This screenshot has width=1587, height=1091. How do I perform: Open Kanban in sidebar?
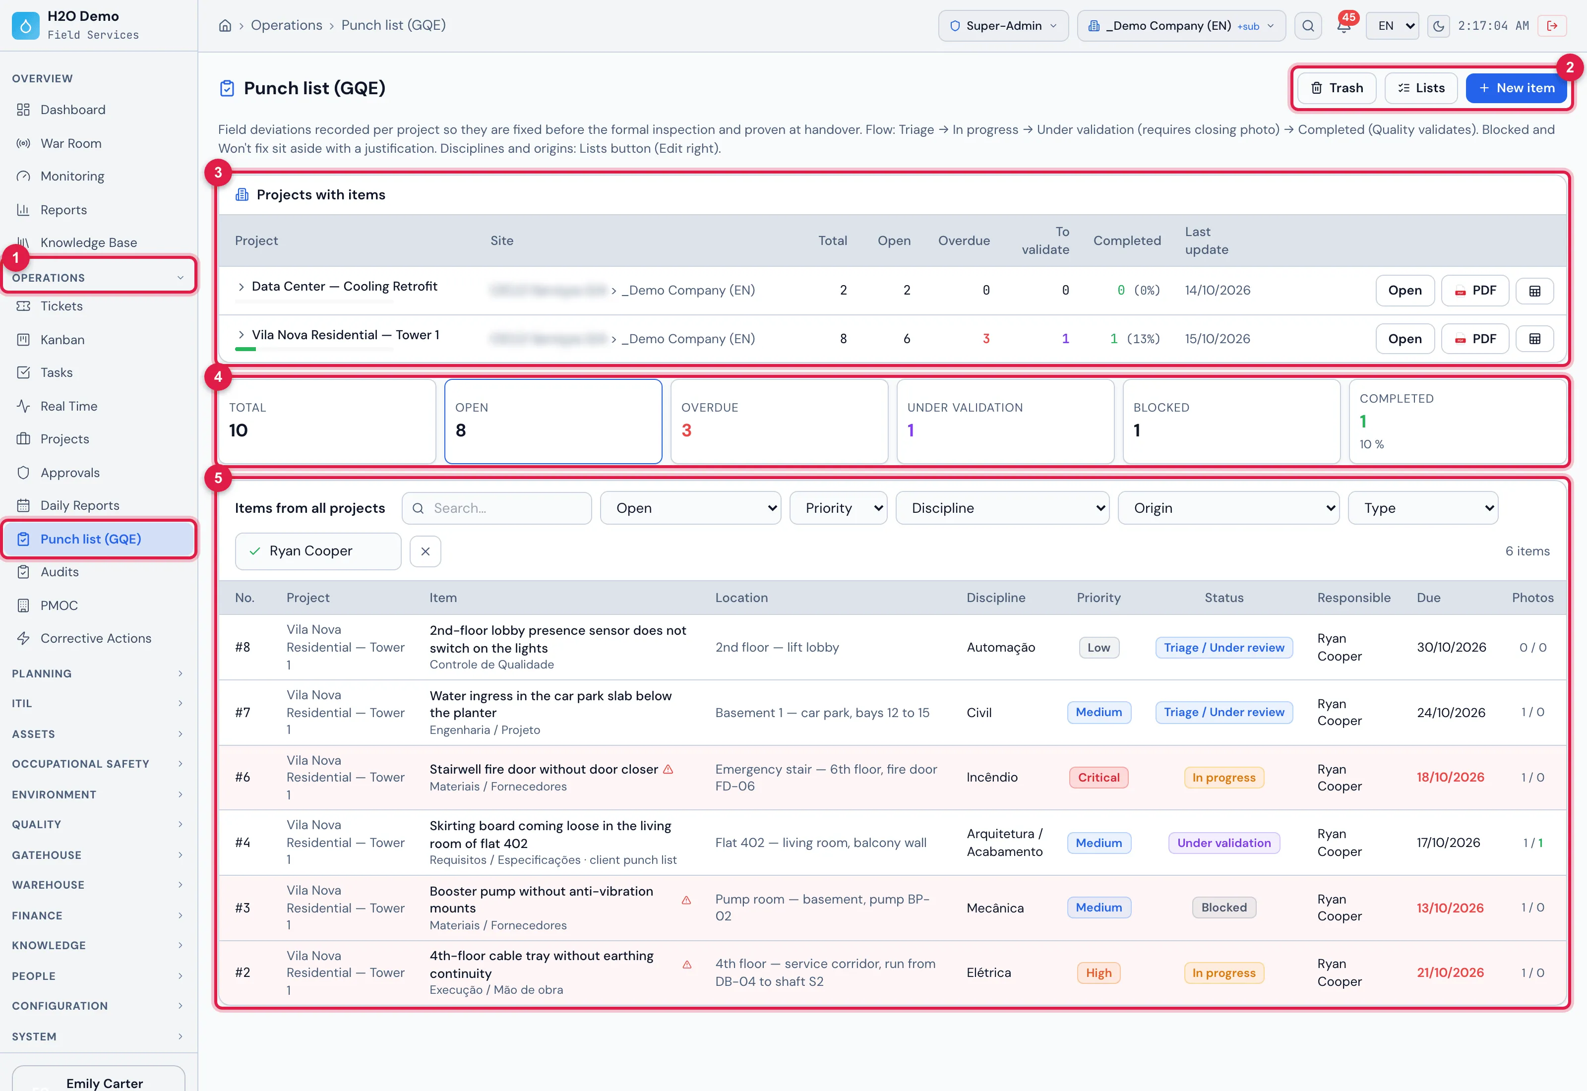tap(99, 340)
